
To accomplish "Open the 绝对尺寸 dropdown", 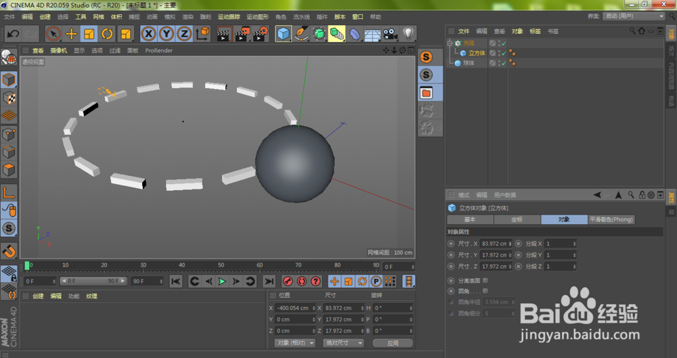I will coord(343,343).
